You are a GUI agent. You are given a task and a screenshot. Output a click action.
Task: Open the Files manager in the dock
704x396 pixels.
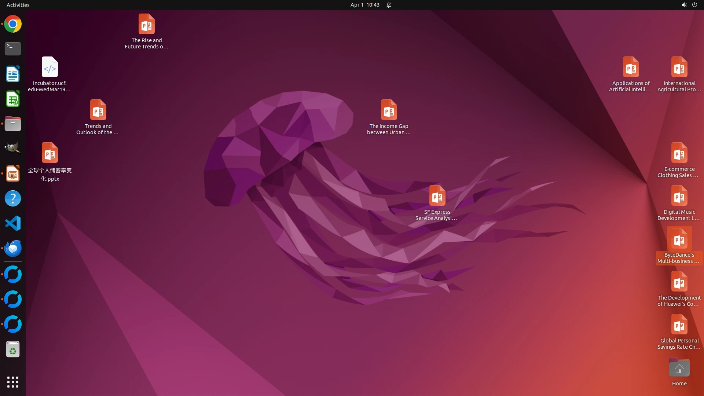13,124
